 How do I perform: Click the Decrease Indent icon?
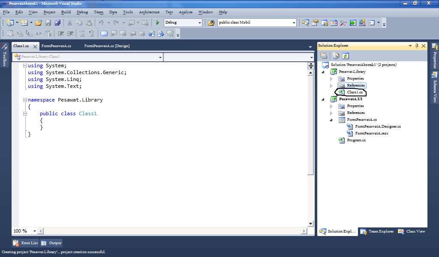(x=60, y=34)
